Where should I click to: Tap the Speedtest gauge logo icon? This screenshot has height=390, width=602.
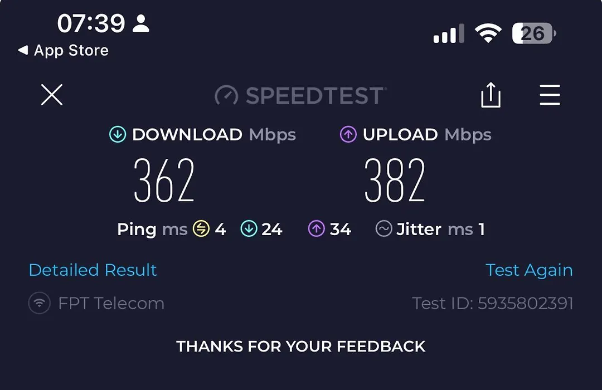226,95
